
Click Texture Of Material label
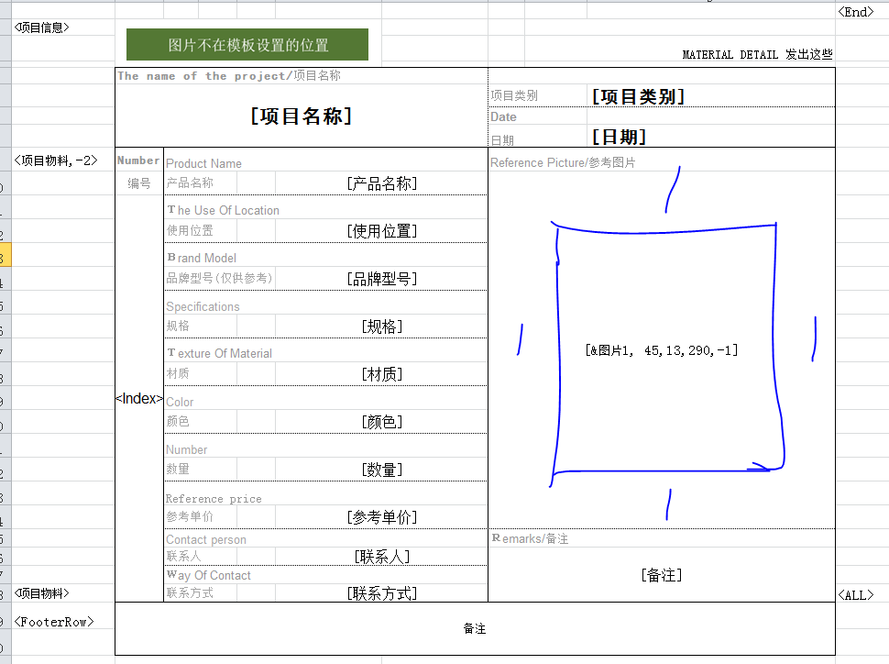[219, 353]
